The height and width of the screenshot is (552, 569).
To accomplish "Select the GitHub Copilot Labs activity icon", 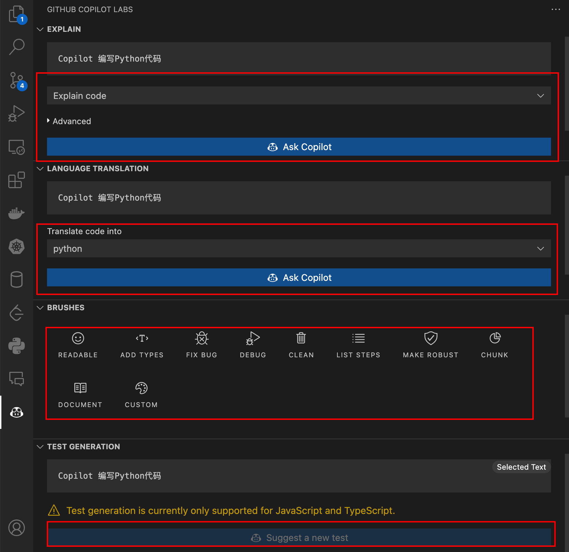I will click(x=17, y=412).
